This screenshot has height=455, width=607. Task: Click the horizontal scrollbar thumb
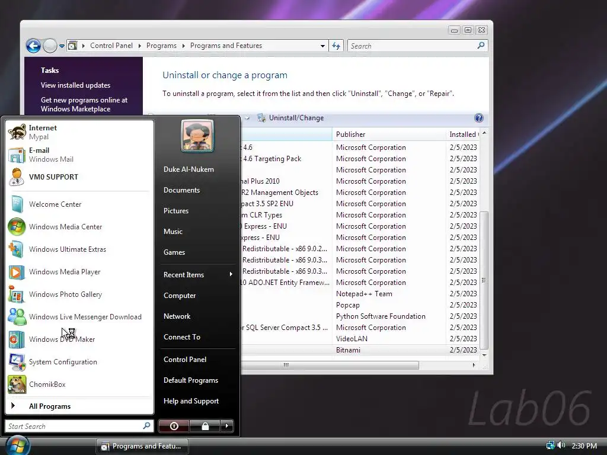pyautogui.click(x=330, y=365)
